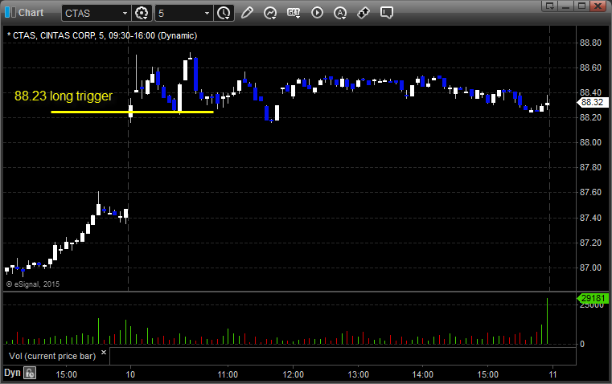This screenshot has width=612, height=384.
Task: Click the CTAS, CINTAS CORP chart title
Action: [102, 35]
